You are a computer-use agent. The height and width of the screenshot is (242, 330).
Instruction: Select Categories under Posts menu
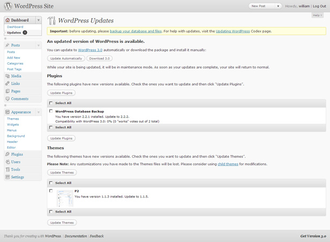click(15, 63)
